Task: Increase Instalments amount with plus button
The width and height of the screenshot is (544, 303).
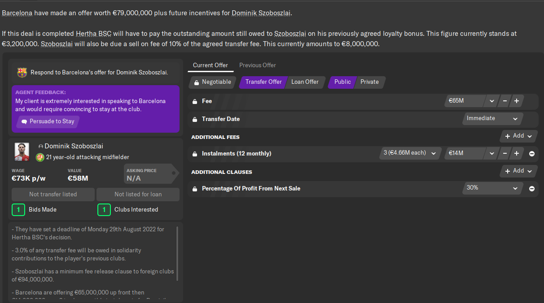Action: coord(517,154)
